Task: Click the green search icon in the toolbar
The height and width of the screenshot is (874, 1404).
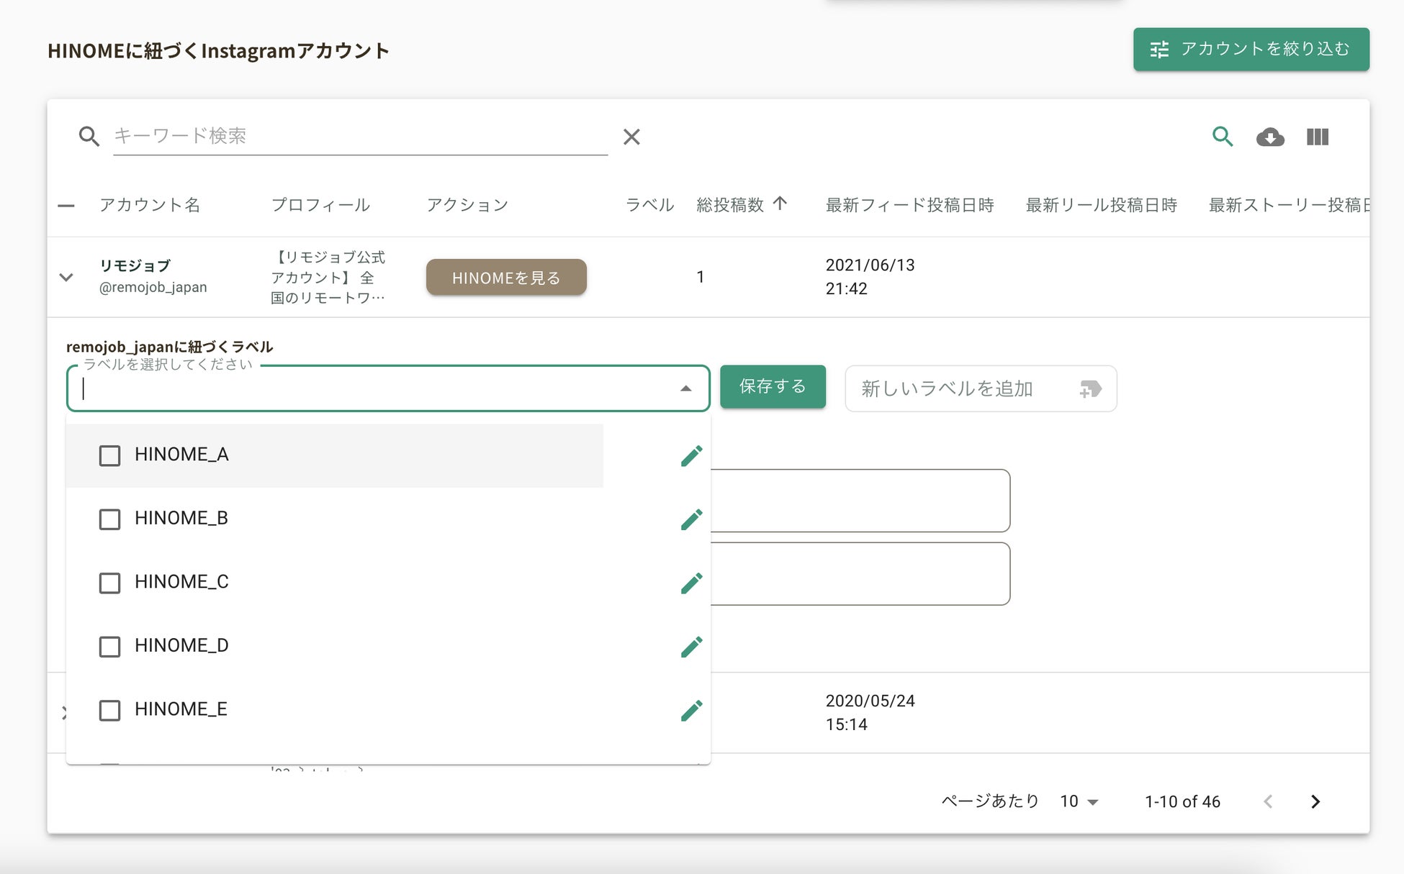Action: [1222, 136]
